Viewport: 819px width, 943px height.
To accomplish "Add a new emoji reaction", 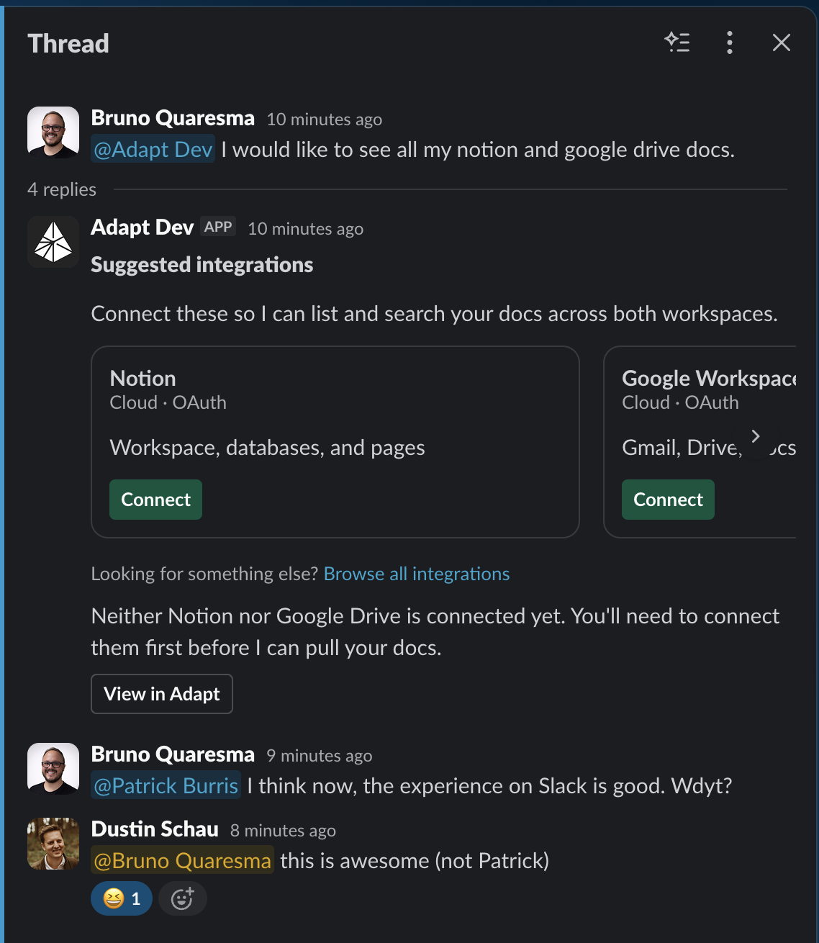I will point(183,898).
